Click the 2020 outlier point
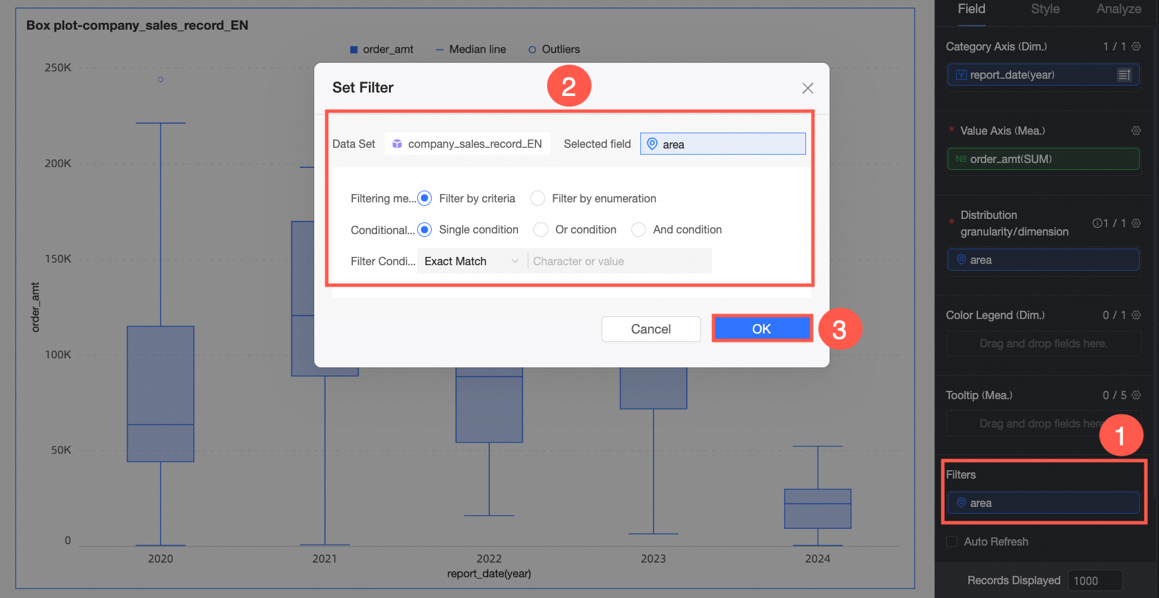 (160, 79)
